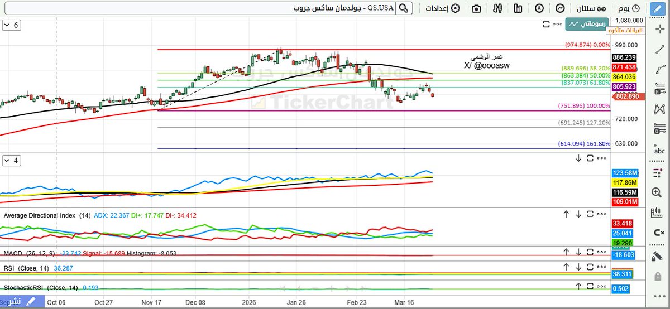
Task: Open ADX pane three-dot options
Action: tap(602, 214)
